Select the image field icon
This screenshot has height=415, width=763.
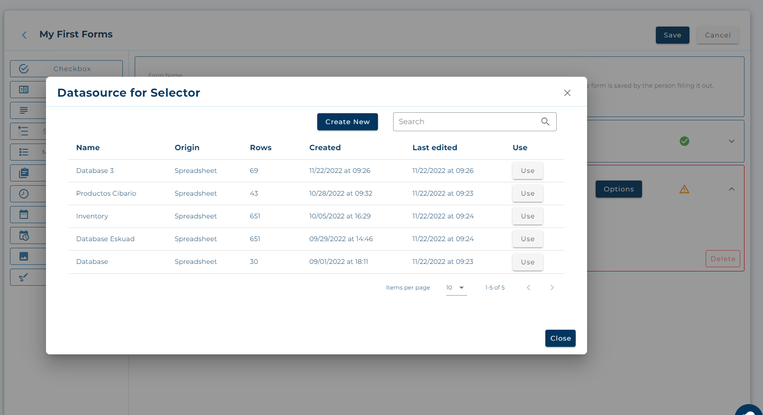point(24,256)
